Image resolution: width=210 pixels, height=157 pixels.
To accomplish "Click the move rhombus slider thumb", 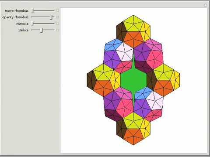I will click(33, 10).
